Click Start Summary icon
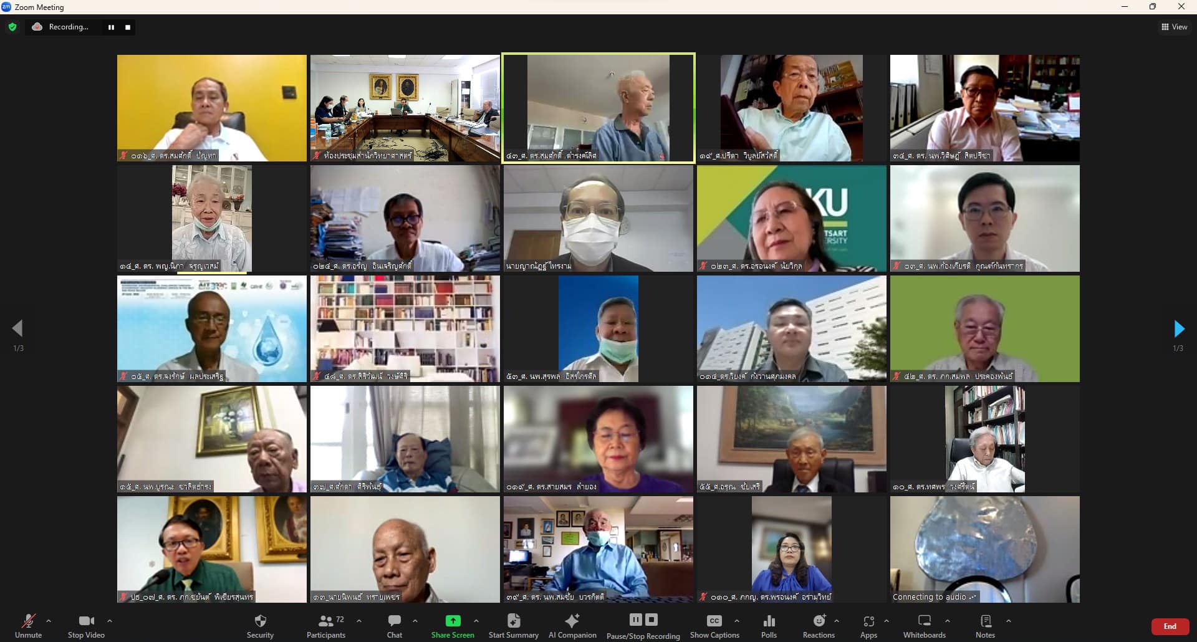Image resolution: width=1197 pixels, height=642 pixels. pyautogui.click(x=513, y=621)
